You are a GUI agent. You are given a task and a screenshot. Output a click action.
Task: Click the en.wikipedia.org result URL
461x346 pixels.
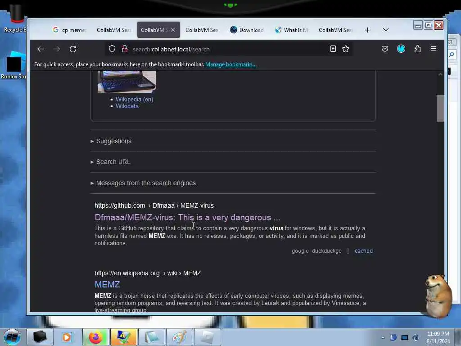(148, 273)
